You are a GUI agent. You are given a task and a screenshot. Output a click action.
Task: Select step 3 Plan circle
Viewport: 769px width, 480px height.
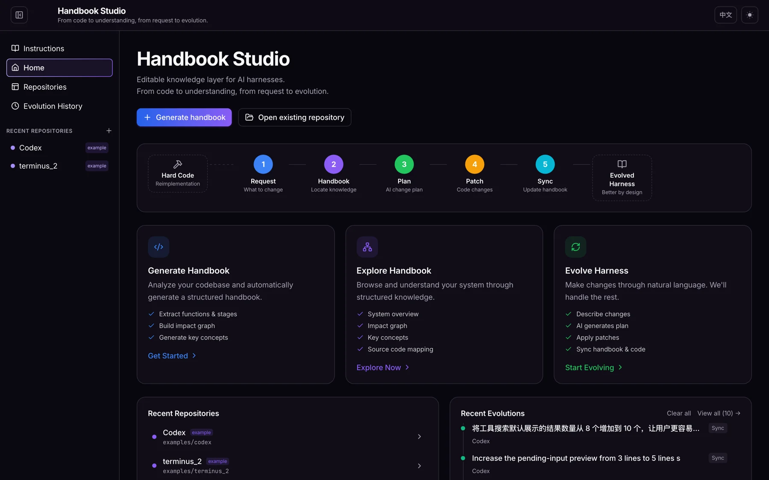click(x=404, y=164)
